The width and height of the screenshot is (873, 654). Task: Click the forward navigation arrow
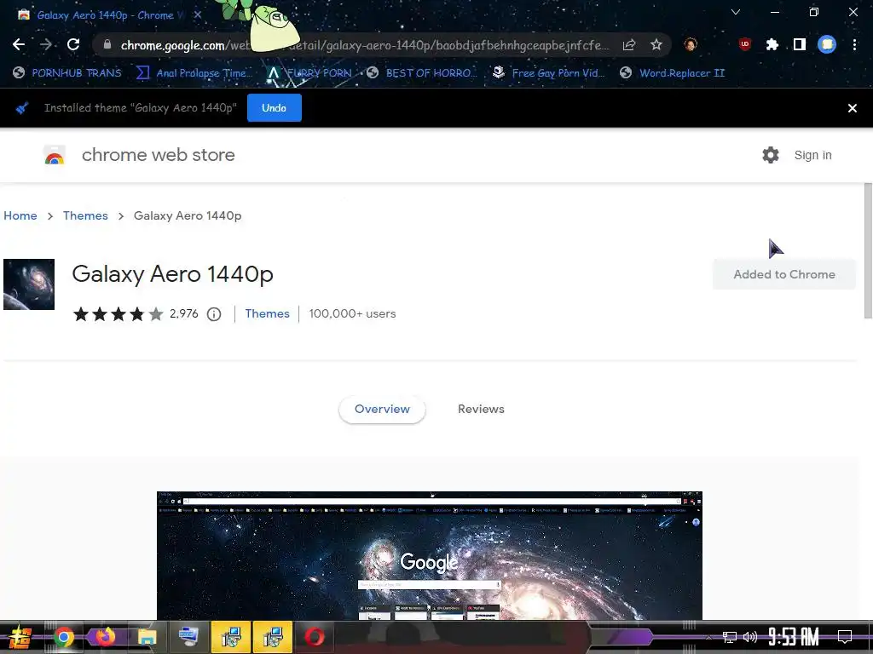click(46, 44)
